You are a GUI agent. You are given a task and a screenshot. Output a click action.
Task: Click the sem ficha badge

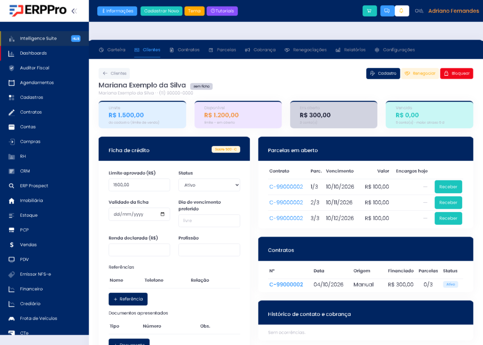pos(201,86)
